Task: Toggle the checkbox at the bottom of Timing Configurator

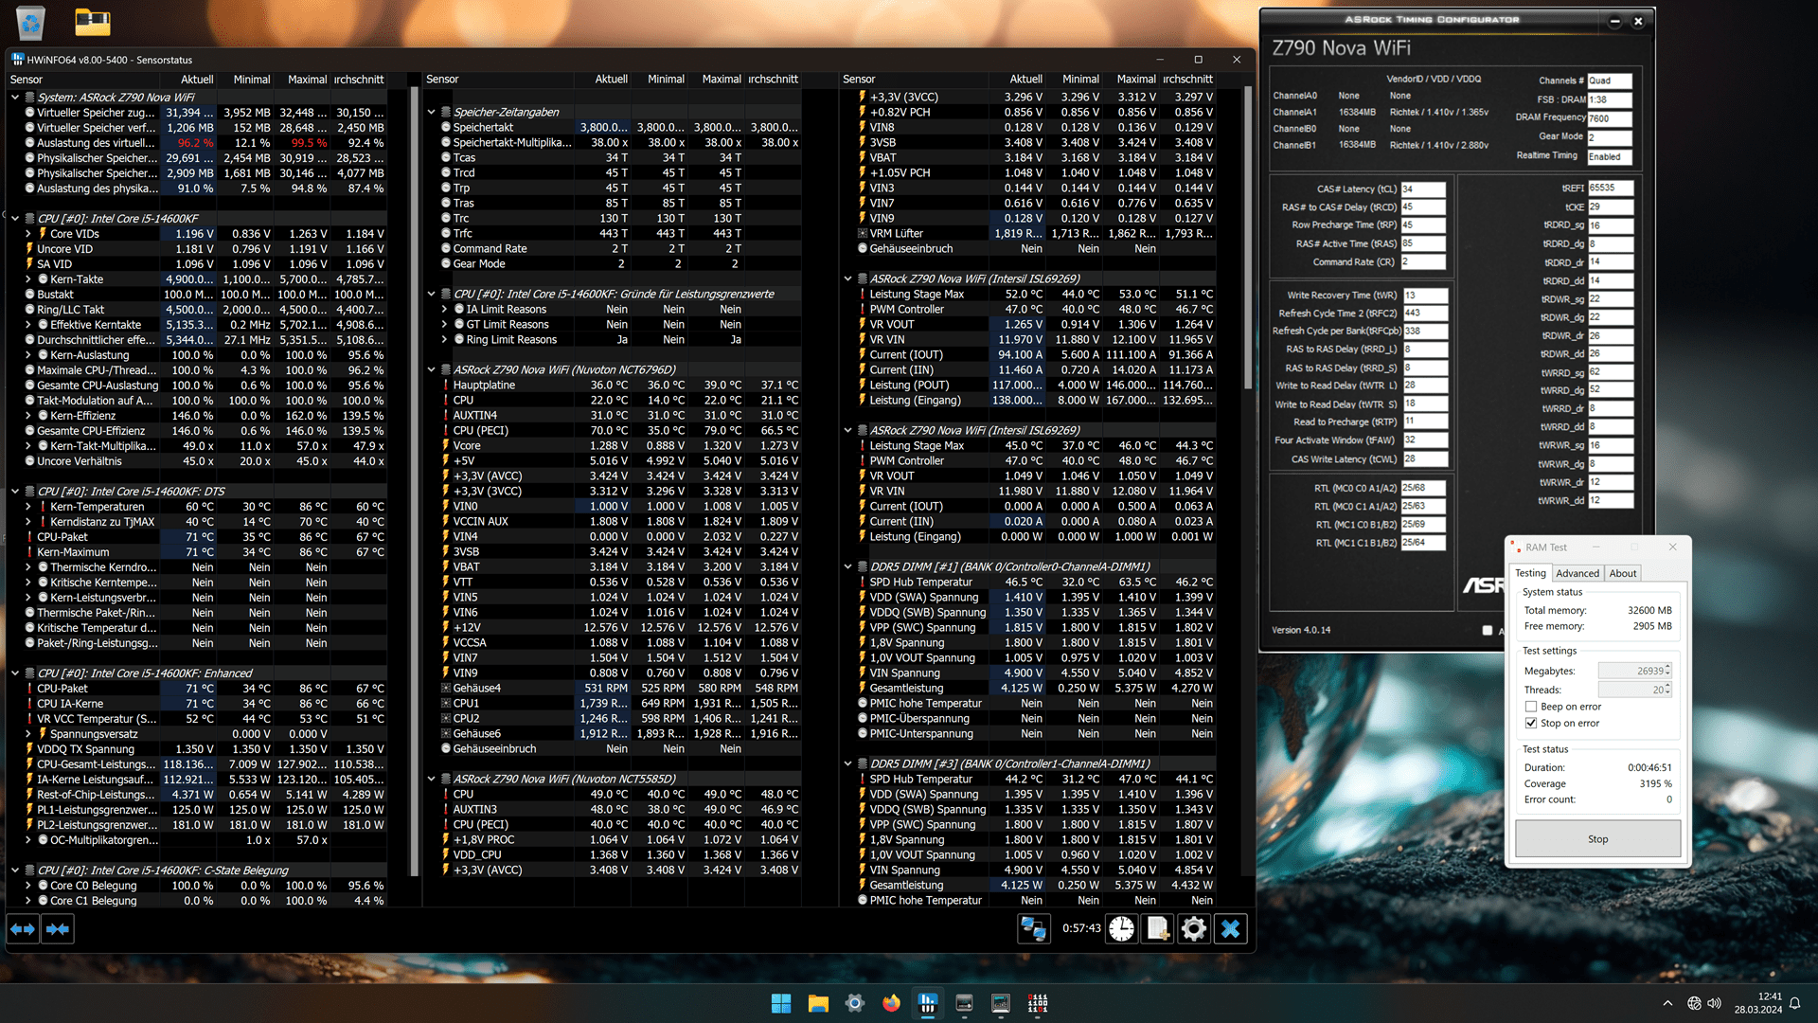Action: [x=1487, y=630]
